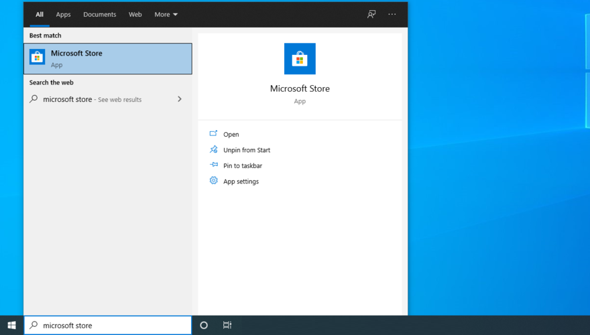This screenshot has height=335, width=590.
Task: Click the Unpin from Start pin icon
Action: [213, 149]
